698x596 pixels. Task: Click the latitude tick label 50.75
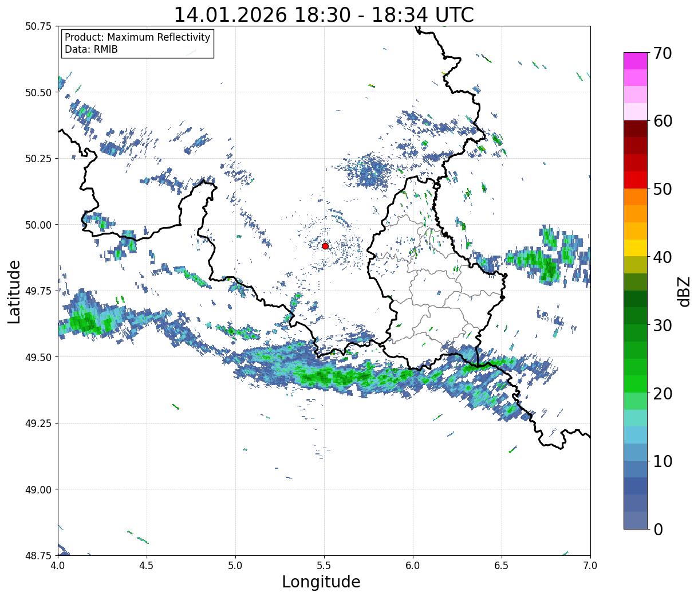pyautogui.click(x=38, y=26)
